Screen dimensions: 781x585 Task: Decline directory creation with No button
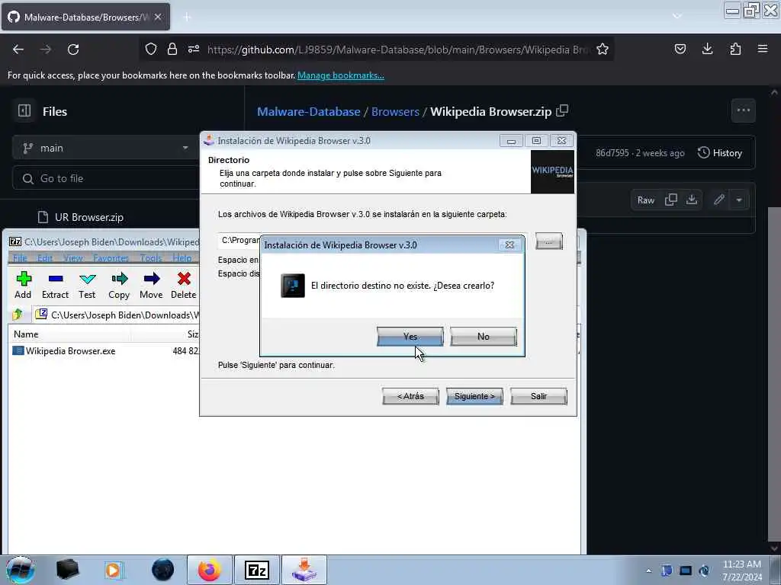pyautogui.click(x=483, y=336)
